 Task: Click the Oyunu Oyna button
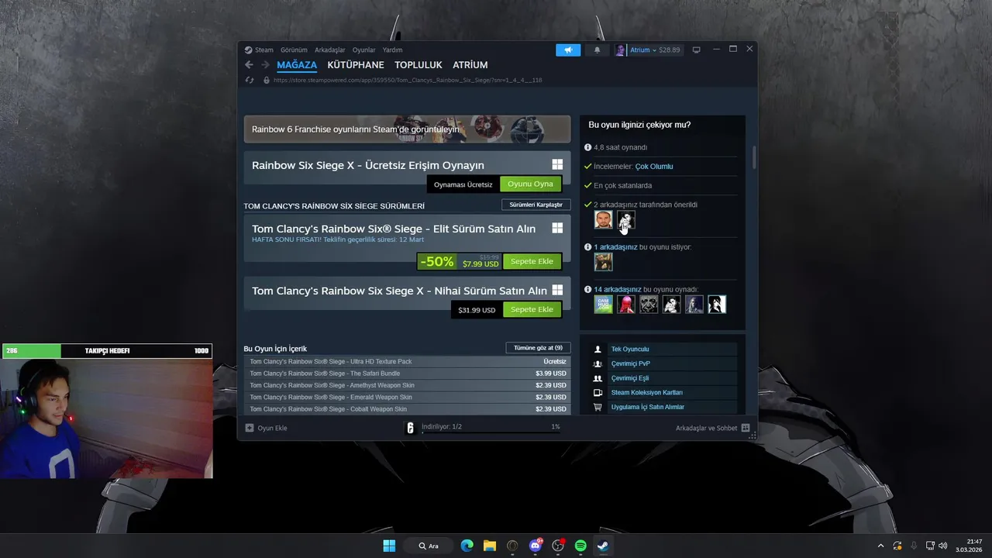(531, 184)
